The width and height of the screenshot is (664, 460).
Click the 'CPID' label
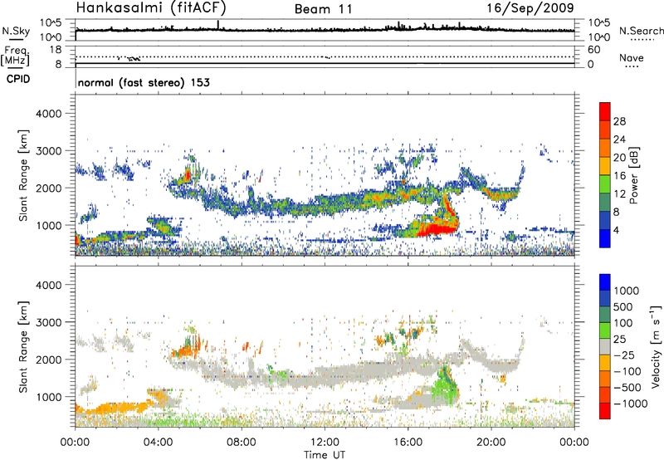pos(18,79)
